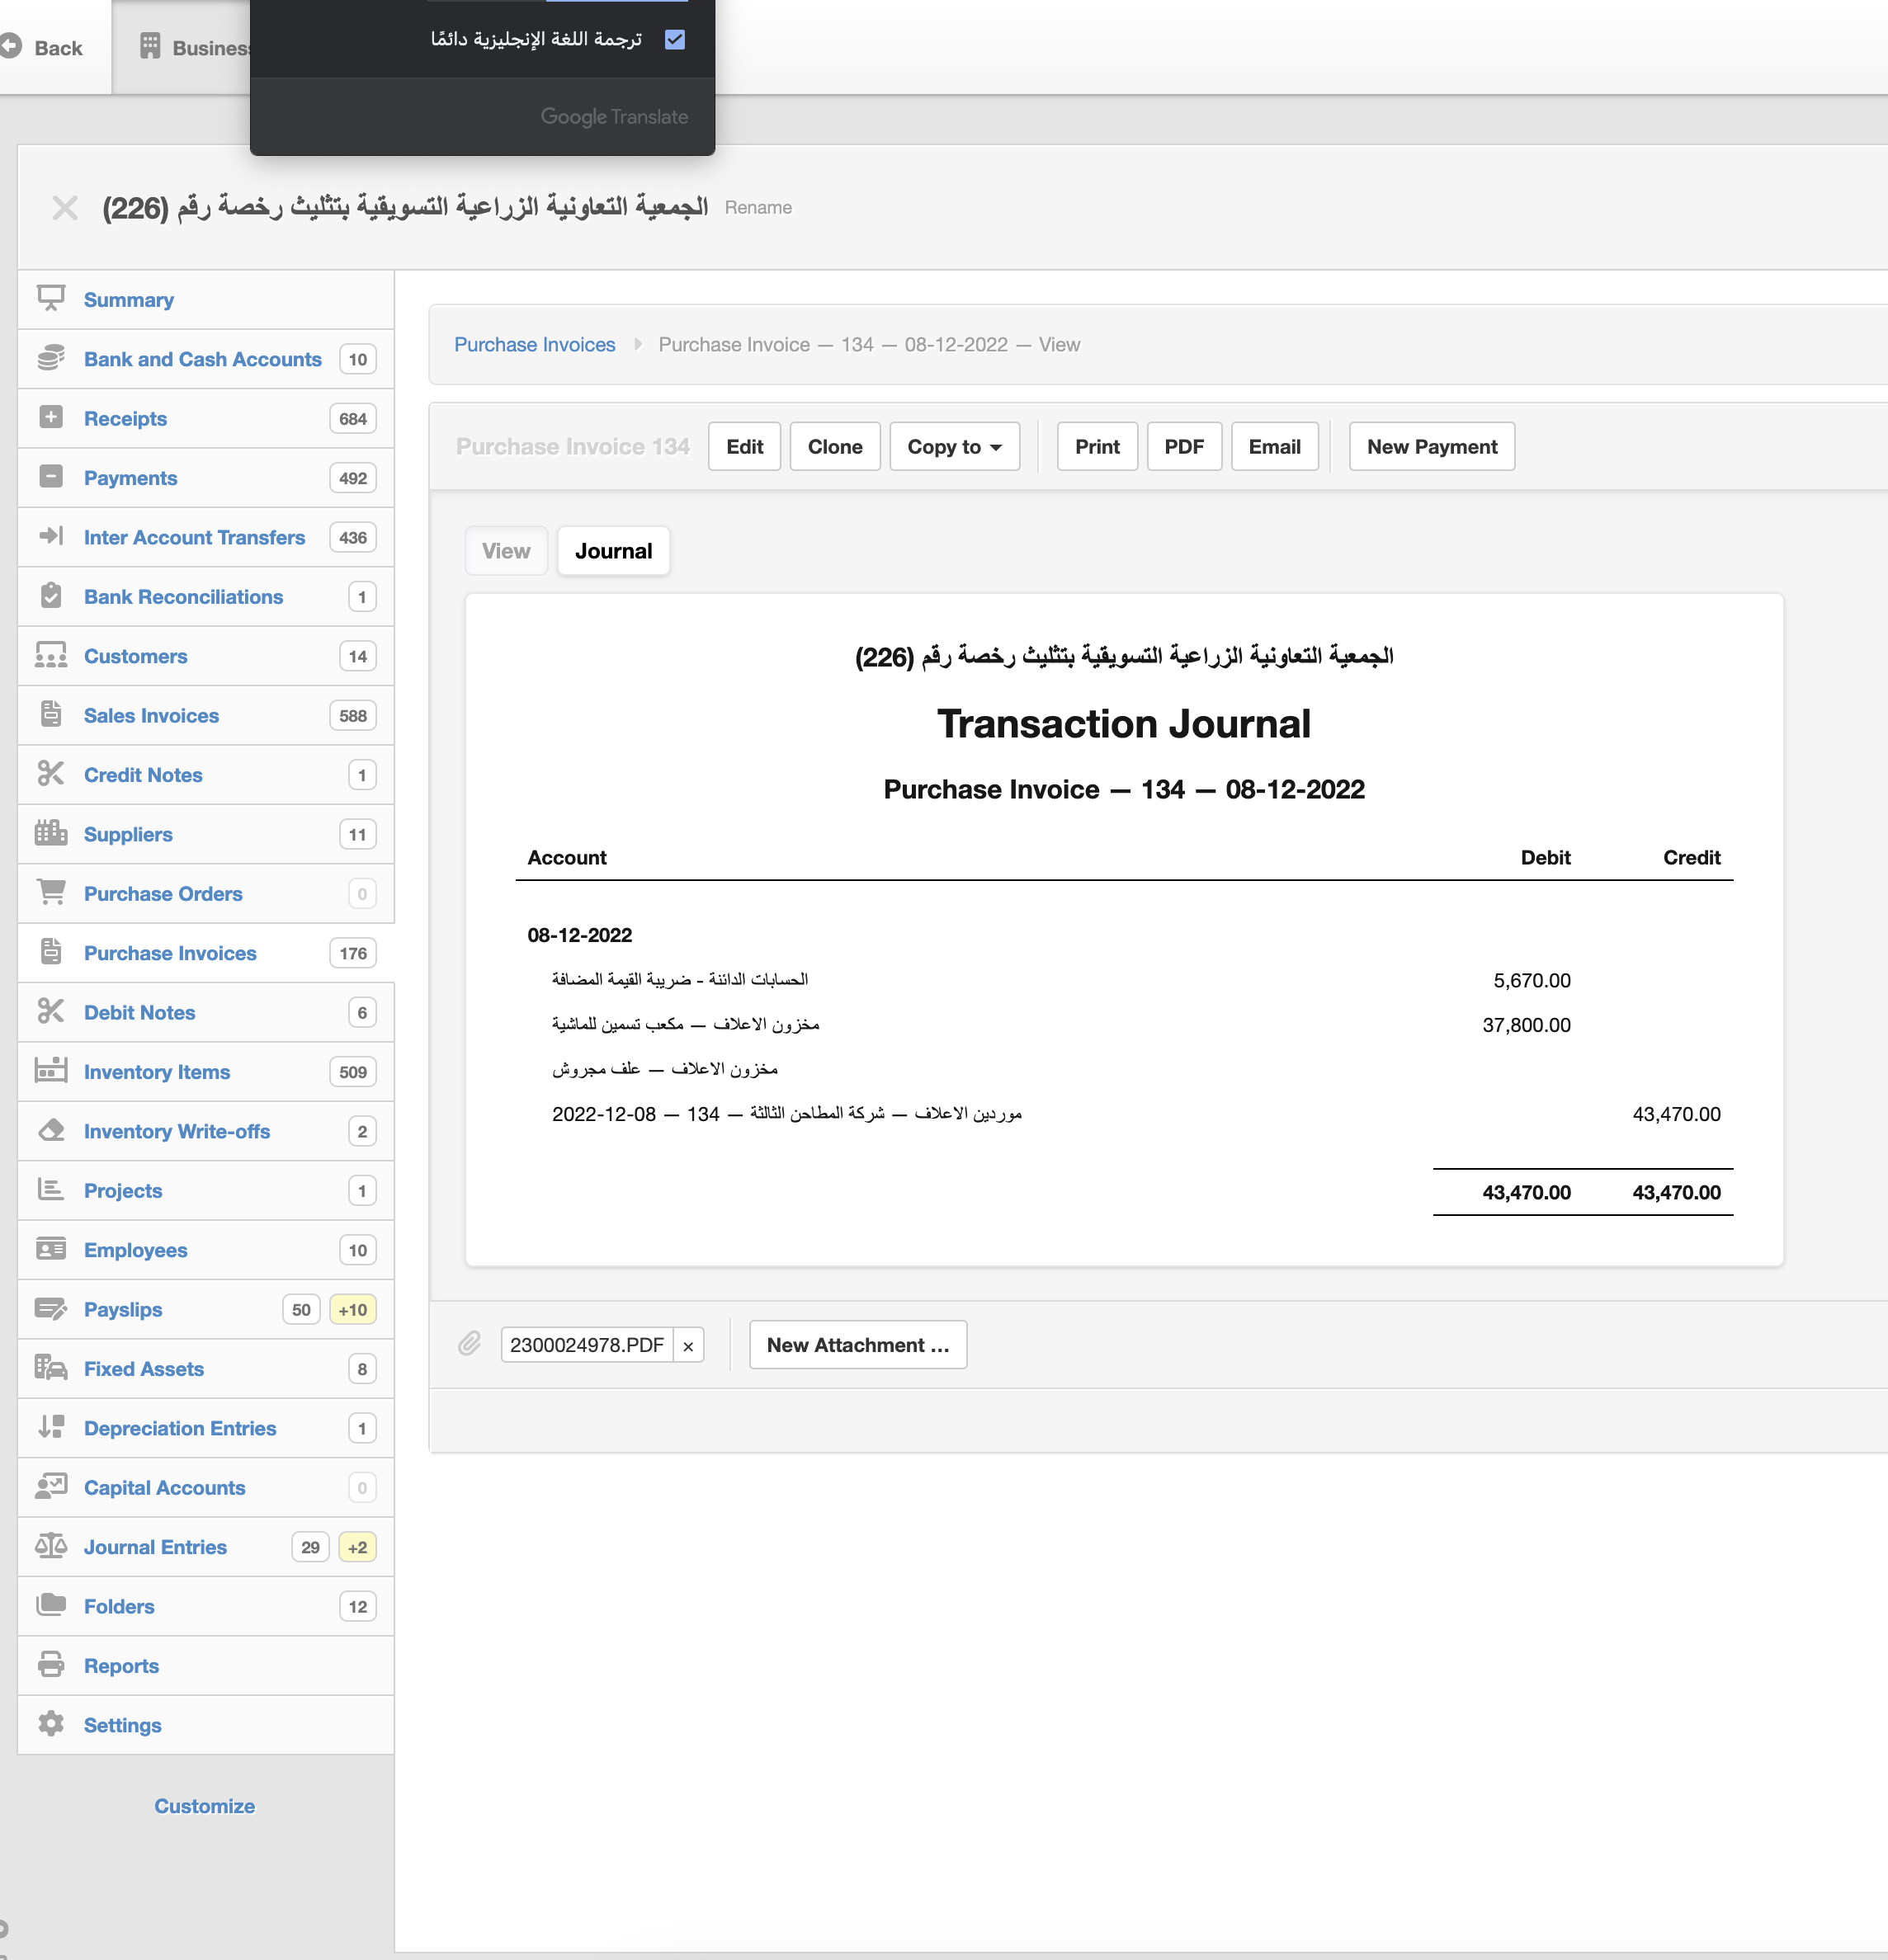Click the Inter Account Transfers arrow icon

pyautogui.click(x=51, y=536)
